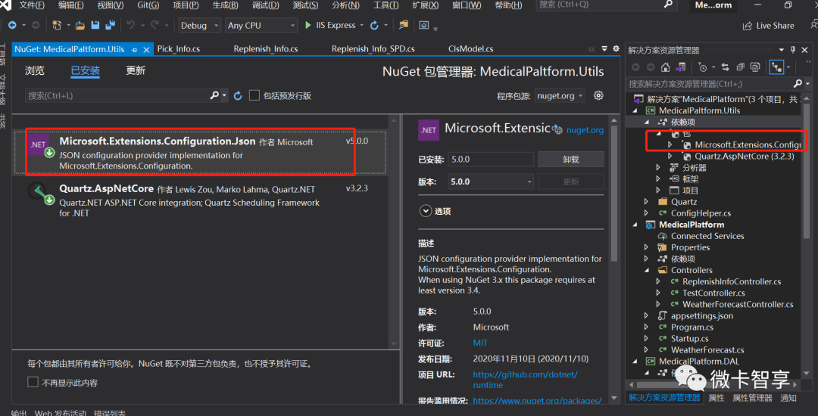818x416 pixels.
Task: Open the document tab list dropdown arrow
Action: tap(604, 48)
